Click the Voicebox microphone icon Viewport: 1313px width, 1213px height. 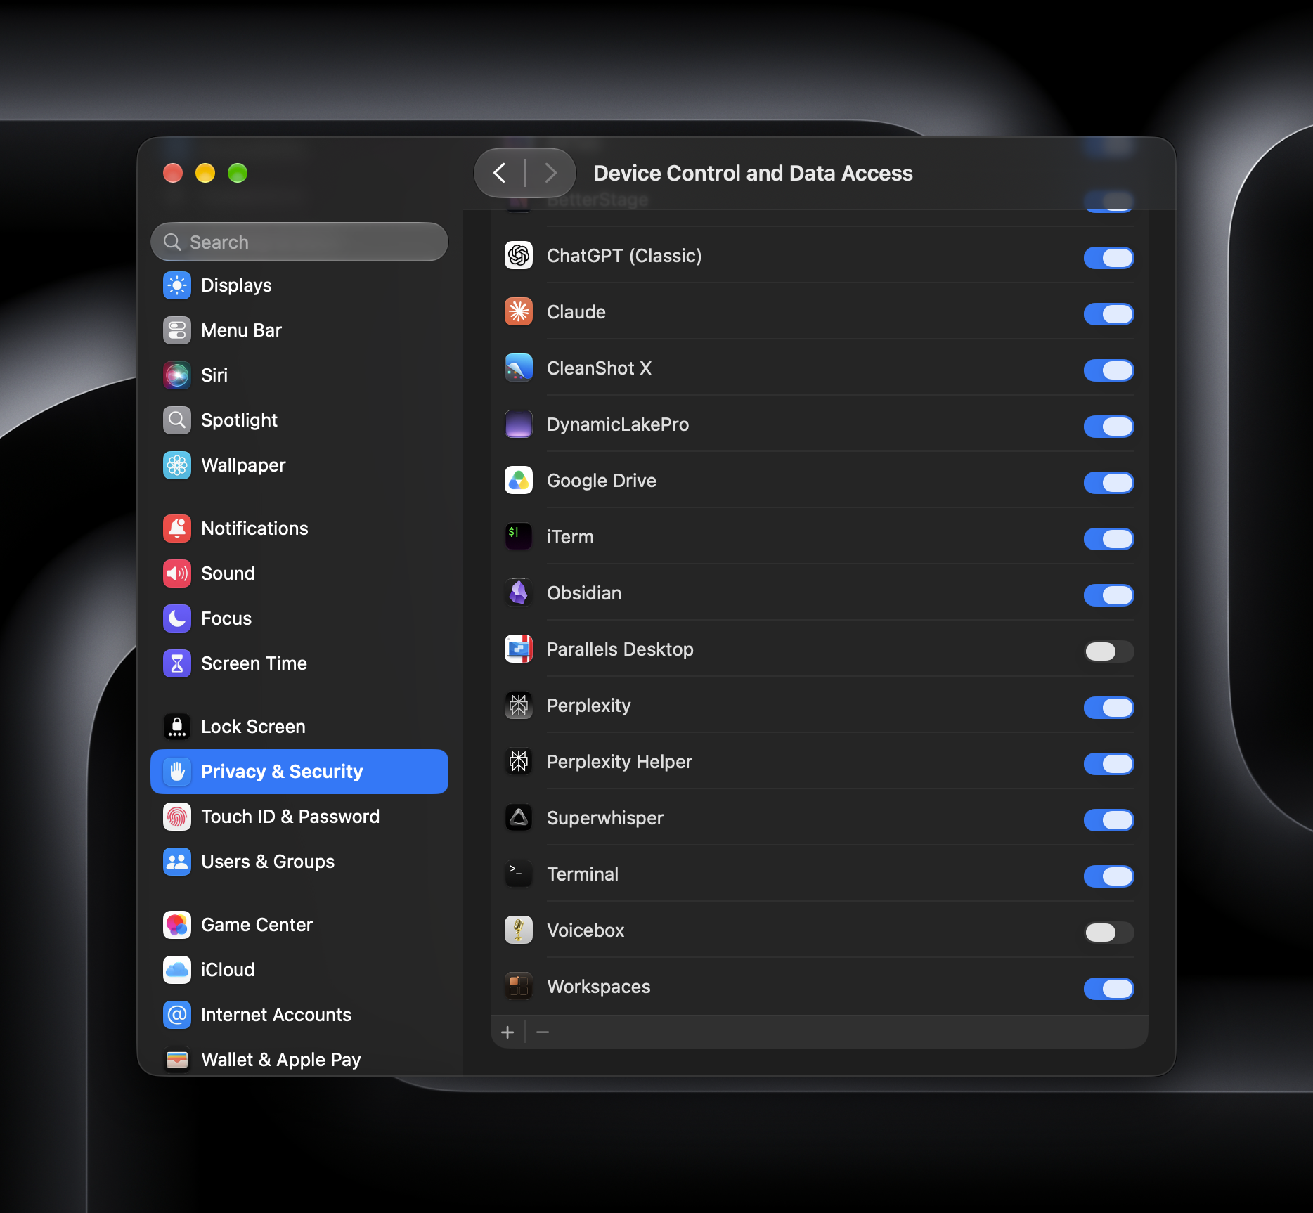click(519, 930)
